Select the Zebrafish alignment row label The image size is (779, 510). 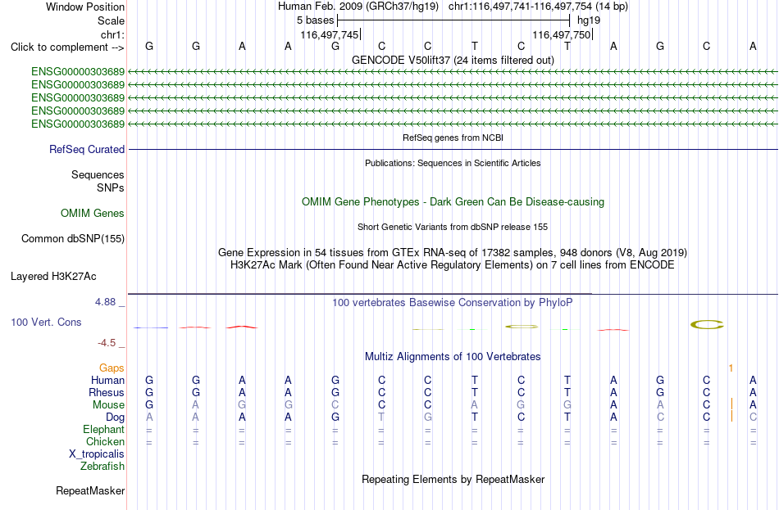tap(102, 467)
